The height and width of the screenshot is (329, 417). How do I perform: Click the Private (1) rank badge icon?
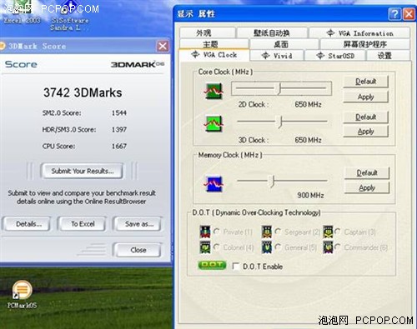click(x=205, y=232)
